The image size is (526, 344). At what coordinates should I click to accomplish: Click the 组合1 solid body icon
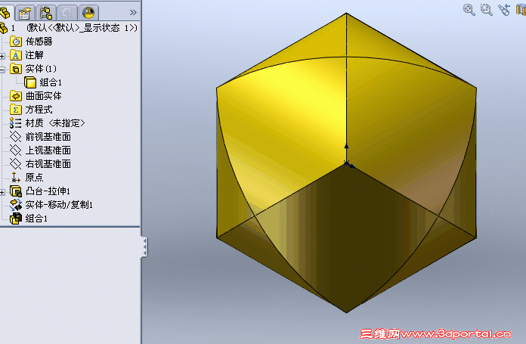pos(30,82)
